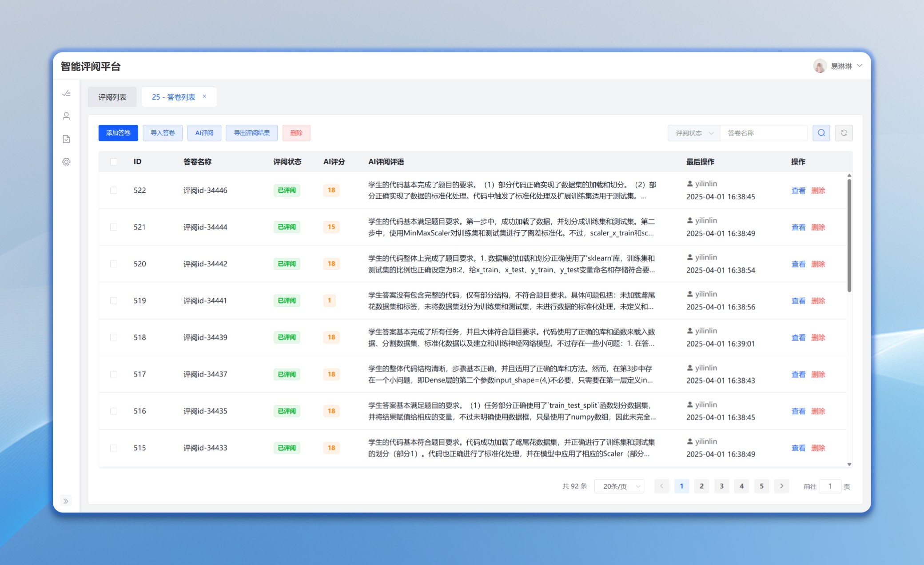This screenshot has width=924, height=565.
Task: Expand the sidebar with the double-chevron icon
Action: point(66,501)
